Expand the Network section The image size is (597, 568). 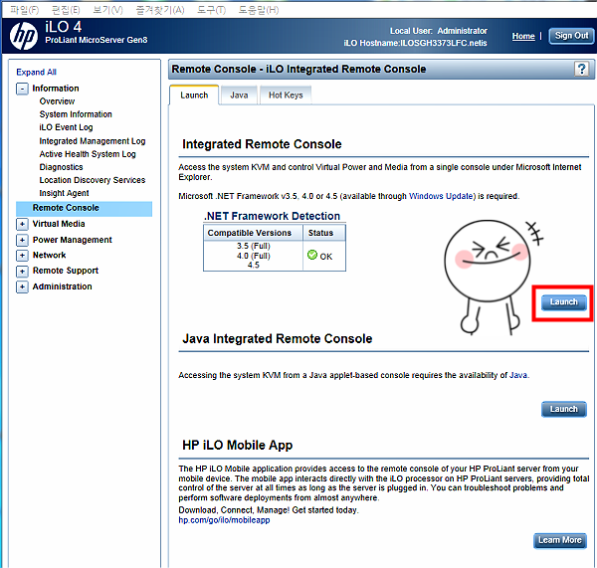pyautogui.click(x=22, y=256)
